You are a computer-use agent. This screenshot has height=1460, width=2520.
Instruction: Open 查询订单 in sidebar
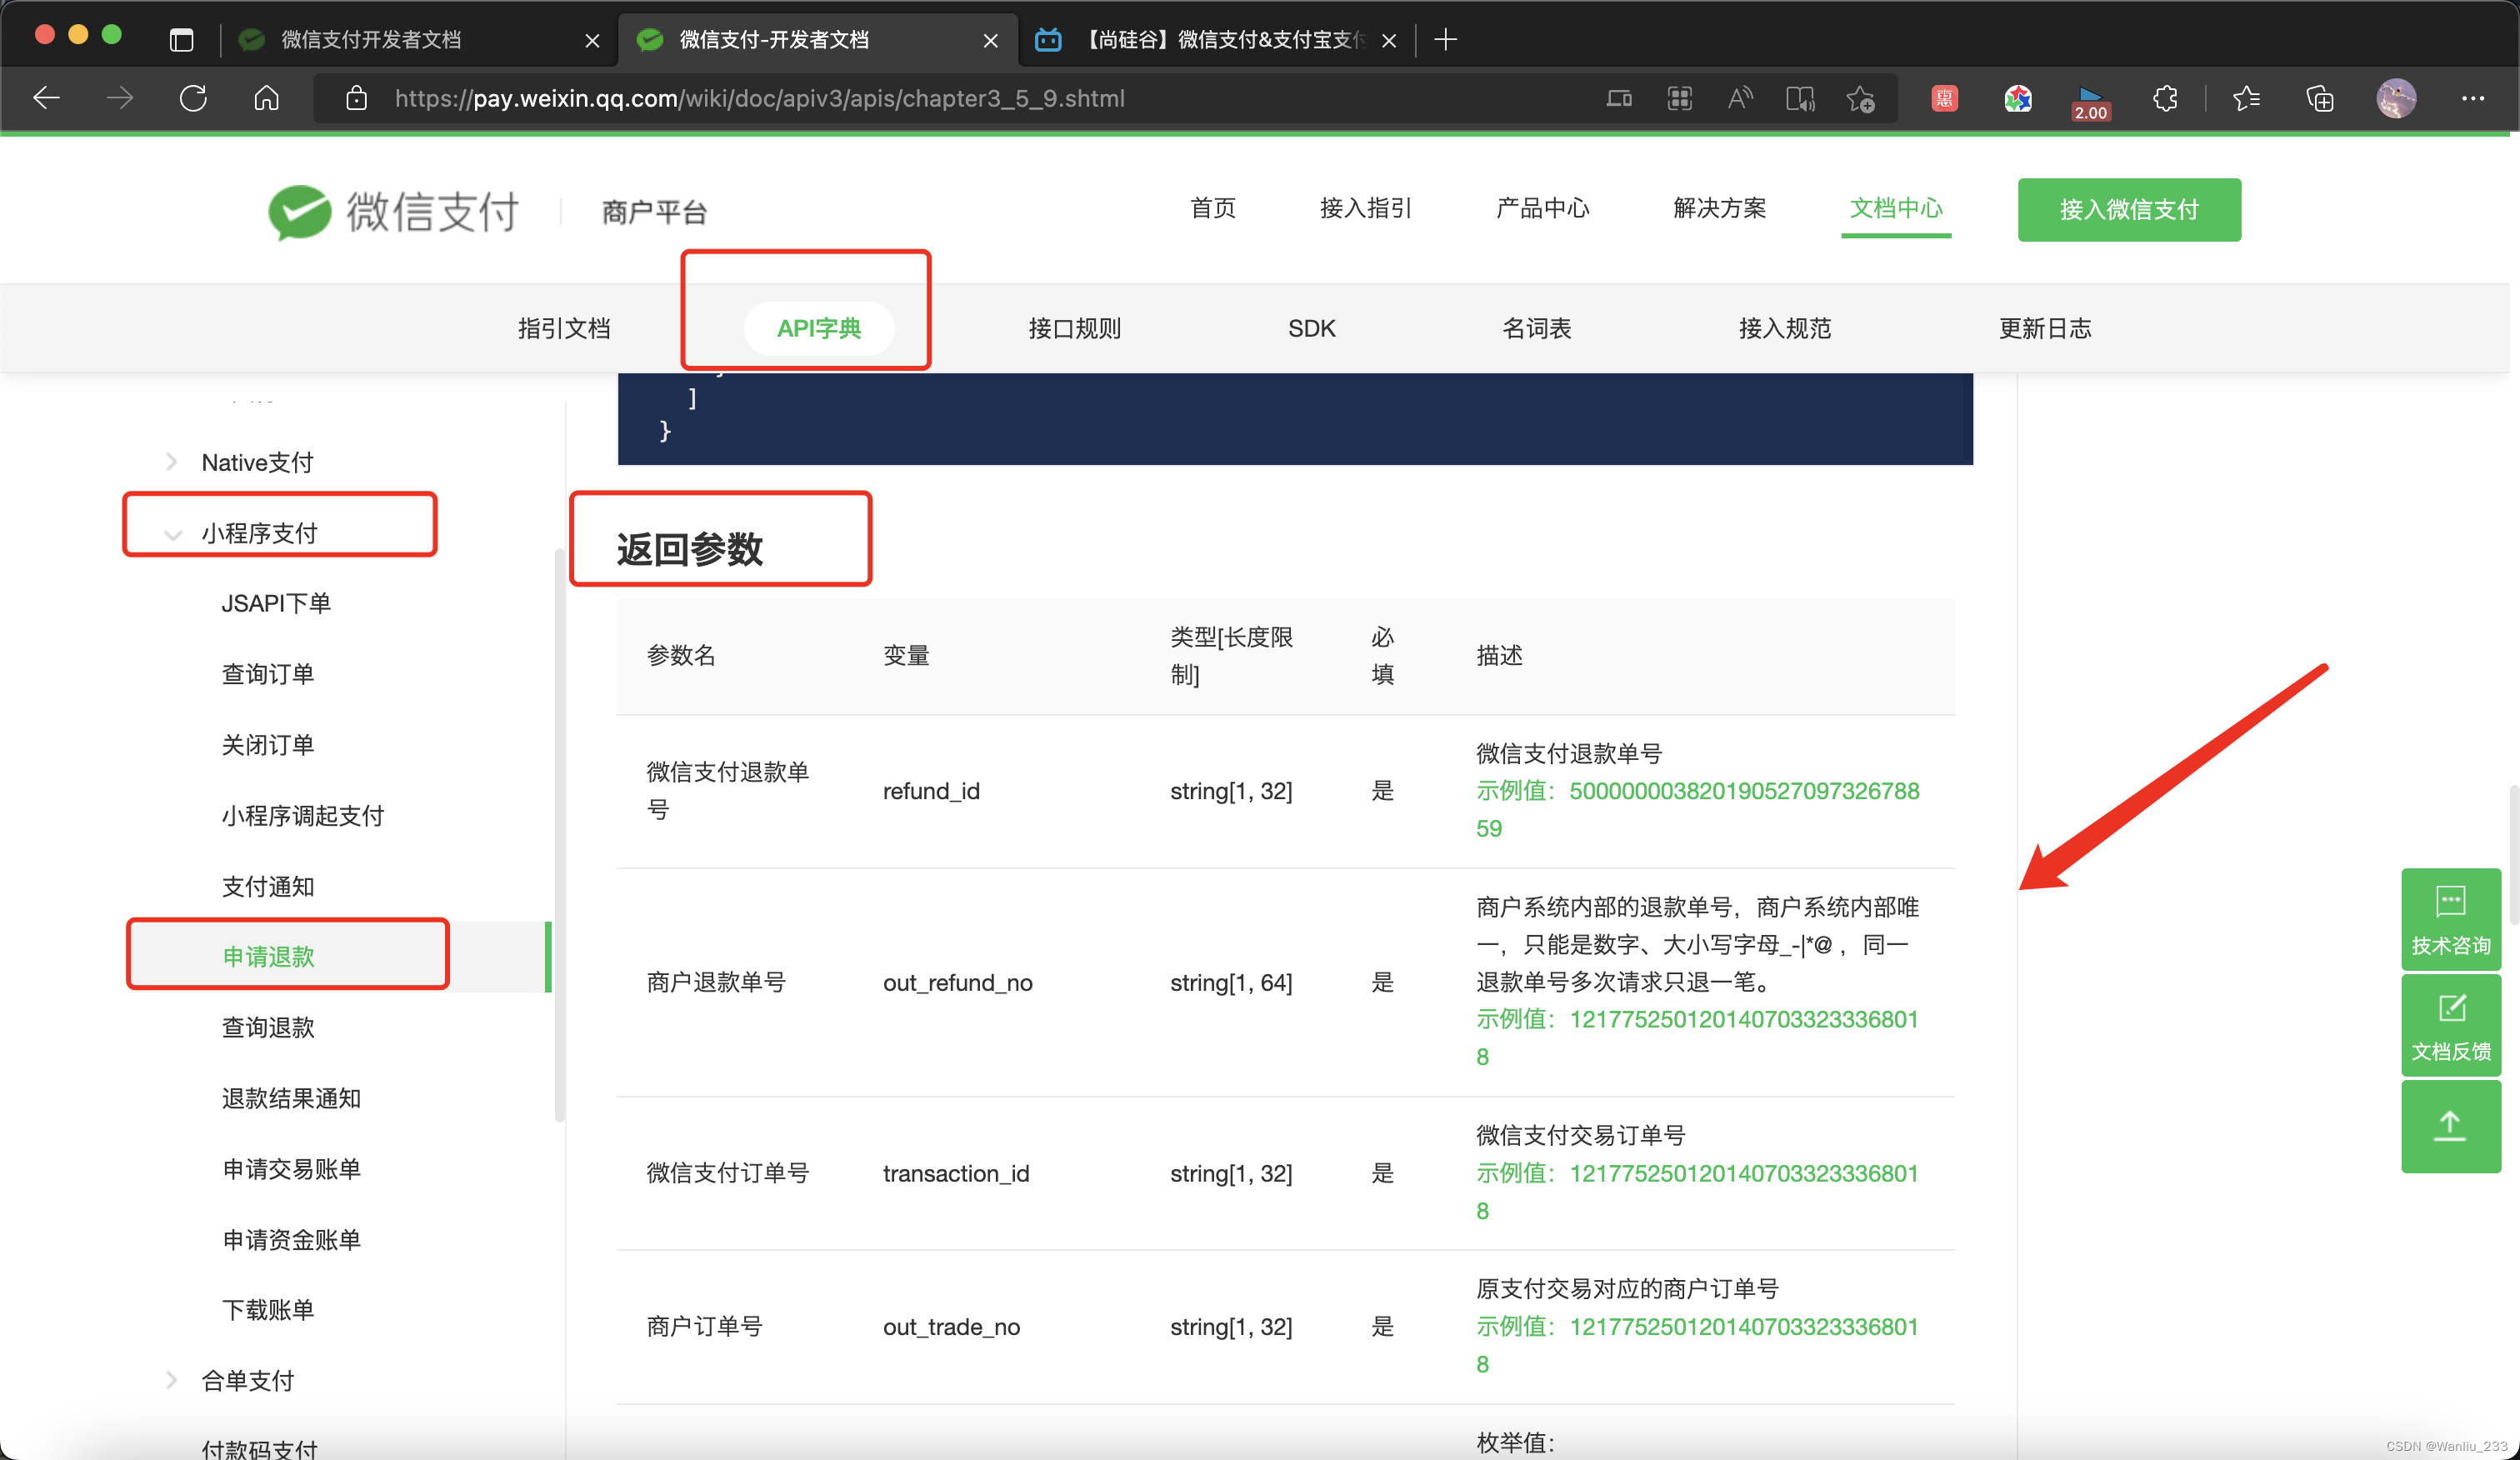point(268,674)
